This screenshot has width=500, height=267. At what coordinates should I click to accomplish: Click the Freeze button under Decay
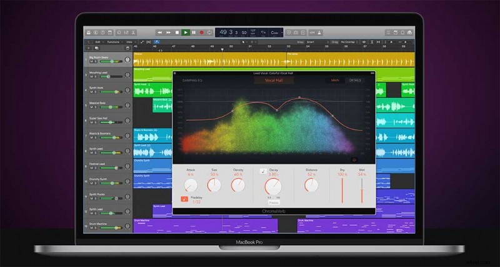[273, 203]
